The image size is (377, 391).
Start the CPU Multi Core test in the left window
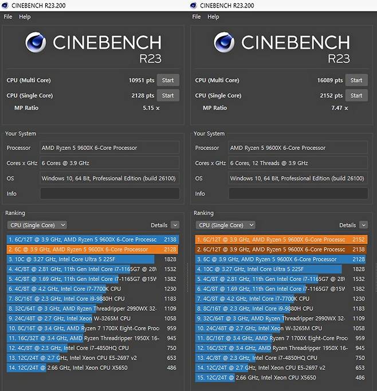(x=168, y=80)
